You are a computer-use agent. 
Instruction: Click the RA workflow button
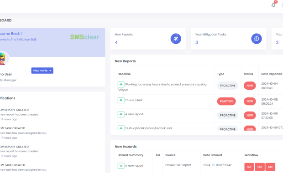249,167
